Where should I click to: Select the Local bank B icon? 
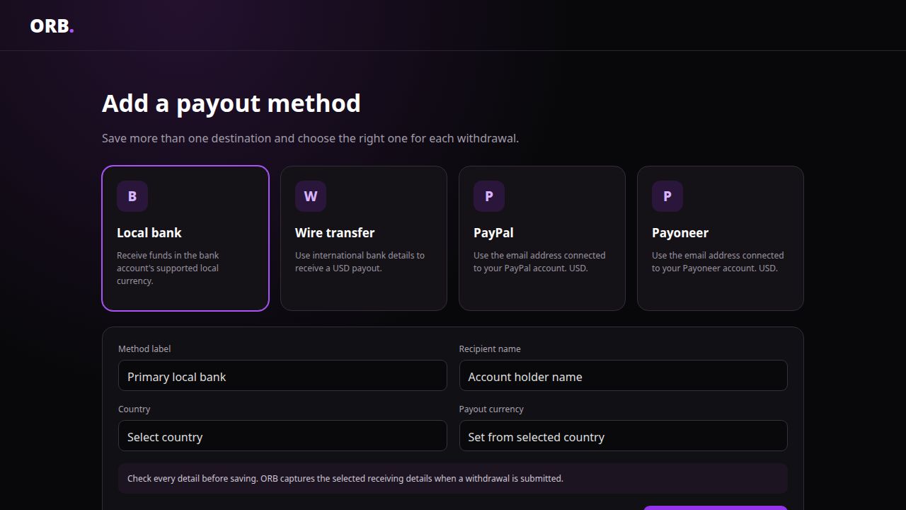(x=132, y=196)
